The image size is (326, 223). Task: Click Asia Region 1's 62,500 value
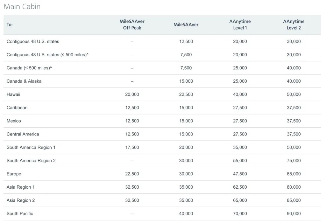[x=240, y=187]
